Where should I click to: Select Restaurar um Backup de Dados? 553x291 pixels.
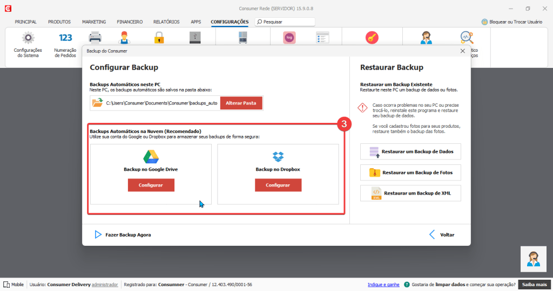pyautogui.click(x=410, y=152)
